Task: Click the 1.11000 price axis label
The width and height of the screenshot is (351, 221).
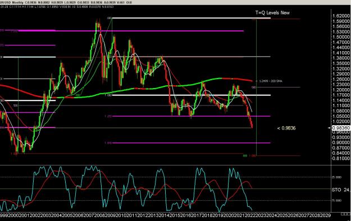Action: [341, 106]
